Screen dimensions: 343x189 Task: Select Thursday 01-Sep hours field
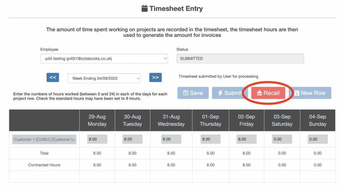click(x=210, y=139)
